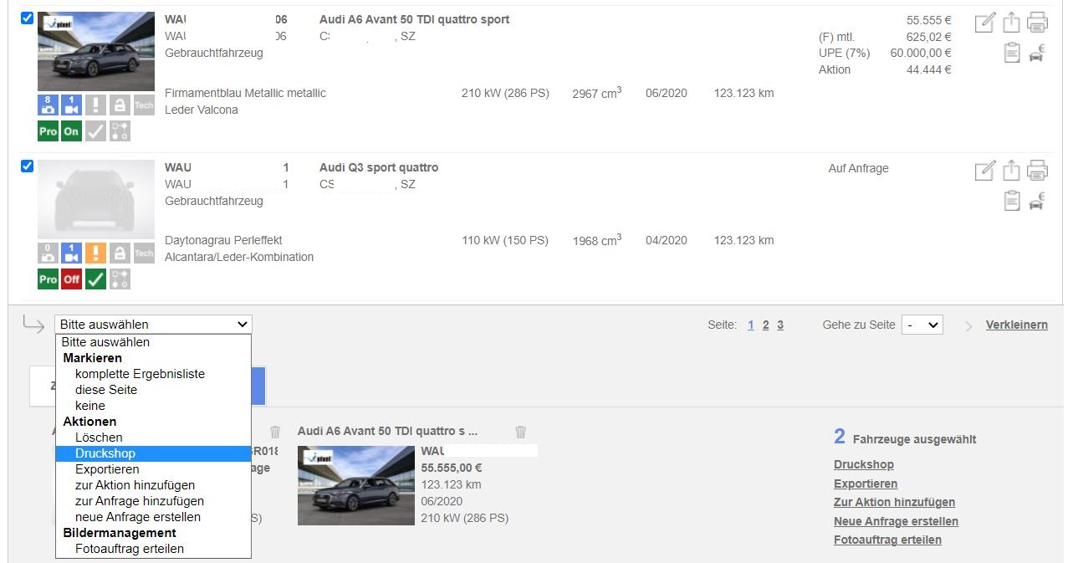Viewport: 1078px width, 563px height.
Task: Open the Audi A6 Avant listing thumbnail
Action: coord(96,52)
